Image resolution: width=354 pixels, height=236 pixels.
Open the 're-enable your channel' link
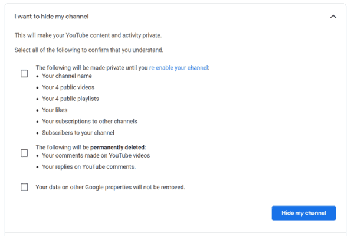pos(178,68)
